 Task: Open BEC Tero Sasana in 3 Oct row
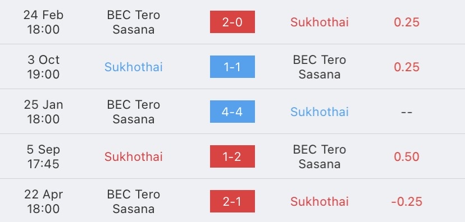pos(320,67)
